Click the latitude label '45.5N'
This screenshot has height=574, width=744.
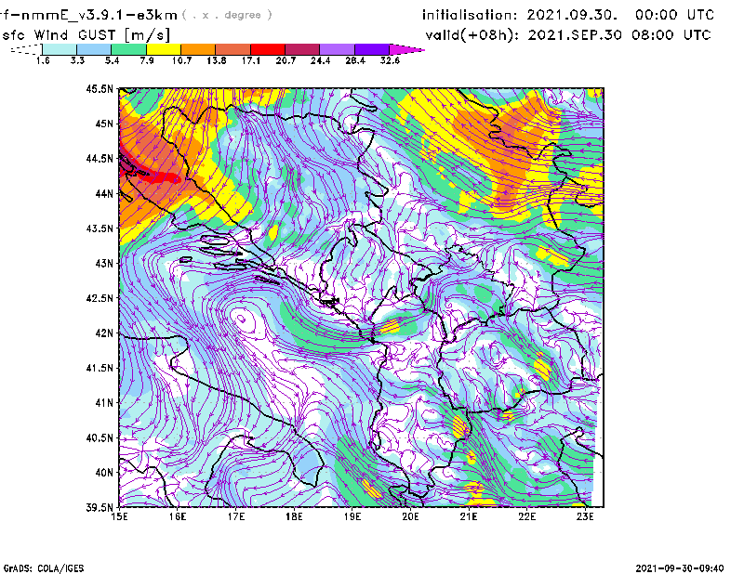[100, 88]
